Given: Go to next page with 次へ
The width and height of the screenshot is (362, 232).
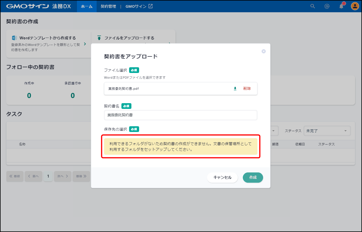Looking at the screenshot, I should [x=62, y=176].
